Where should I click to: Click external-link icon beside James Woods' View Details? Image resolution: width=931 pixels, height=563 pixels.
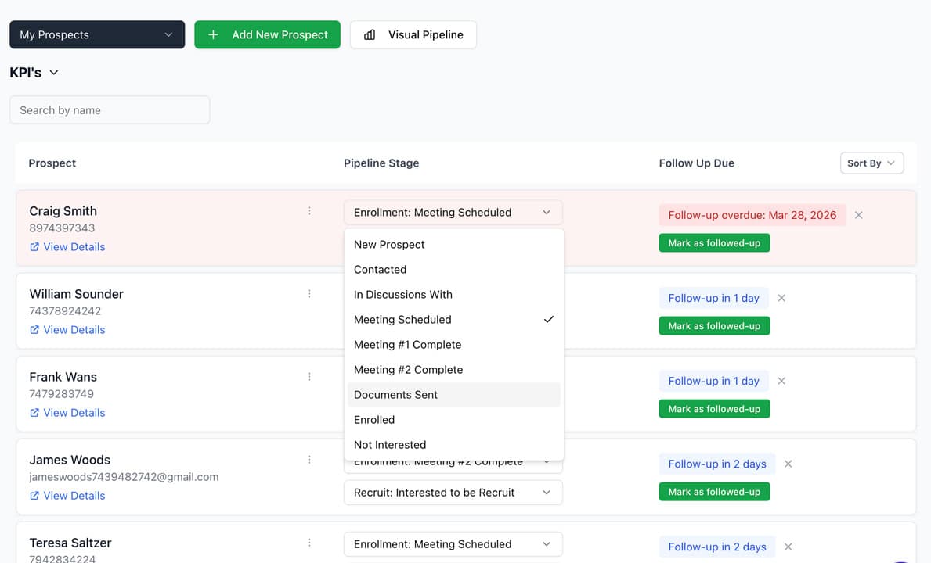point(34,496)
